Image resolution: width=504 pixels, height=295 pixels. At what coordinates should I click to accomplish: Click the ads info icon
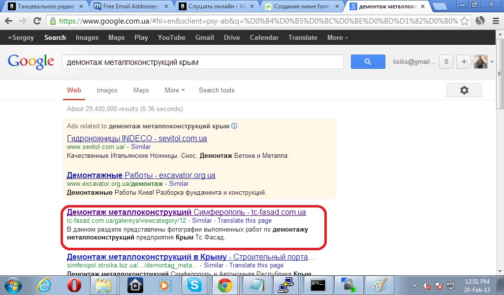tap(234, 126)
